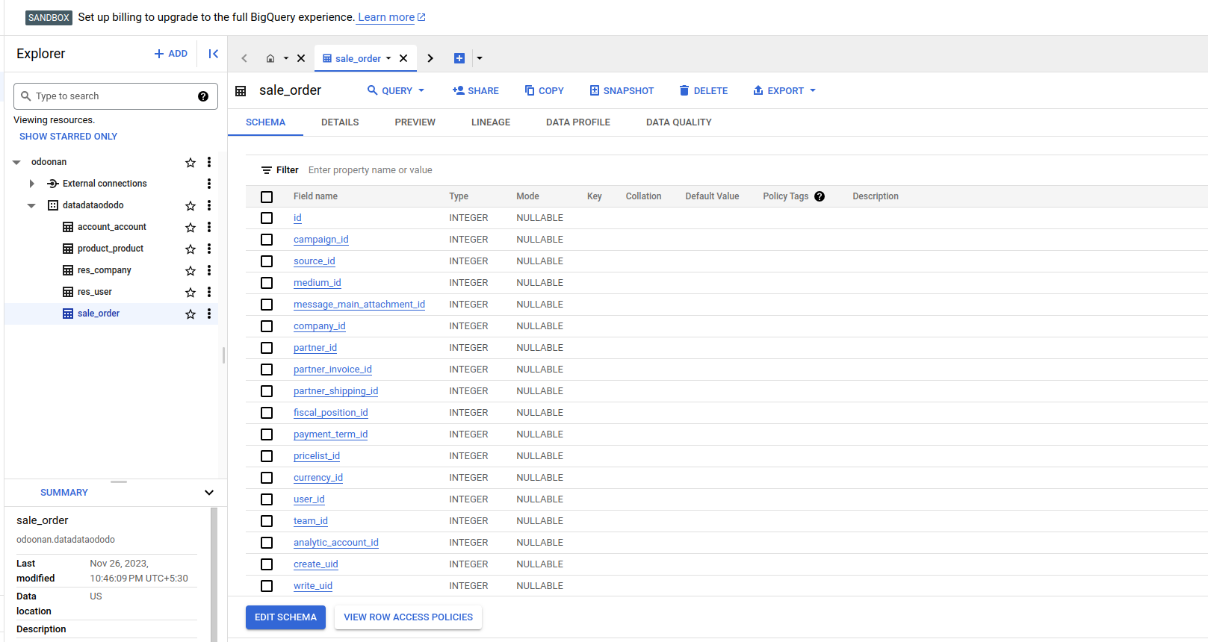Screen dimensions: 1208x642
Task: Open the home tab dropdown arrow
Action: coord(285,58)
